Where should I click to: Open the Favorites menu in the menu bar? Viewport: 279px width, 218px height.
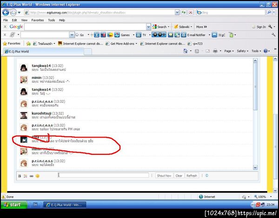pyautogui.click(x=38, y=20)
